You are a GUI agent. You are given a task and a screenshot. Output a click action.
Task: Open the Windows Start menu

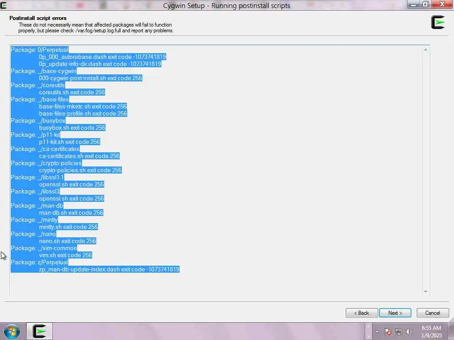tap(12, 331)
